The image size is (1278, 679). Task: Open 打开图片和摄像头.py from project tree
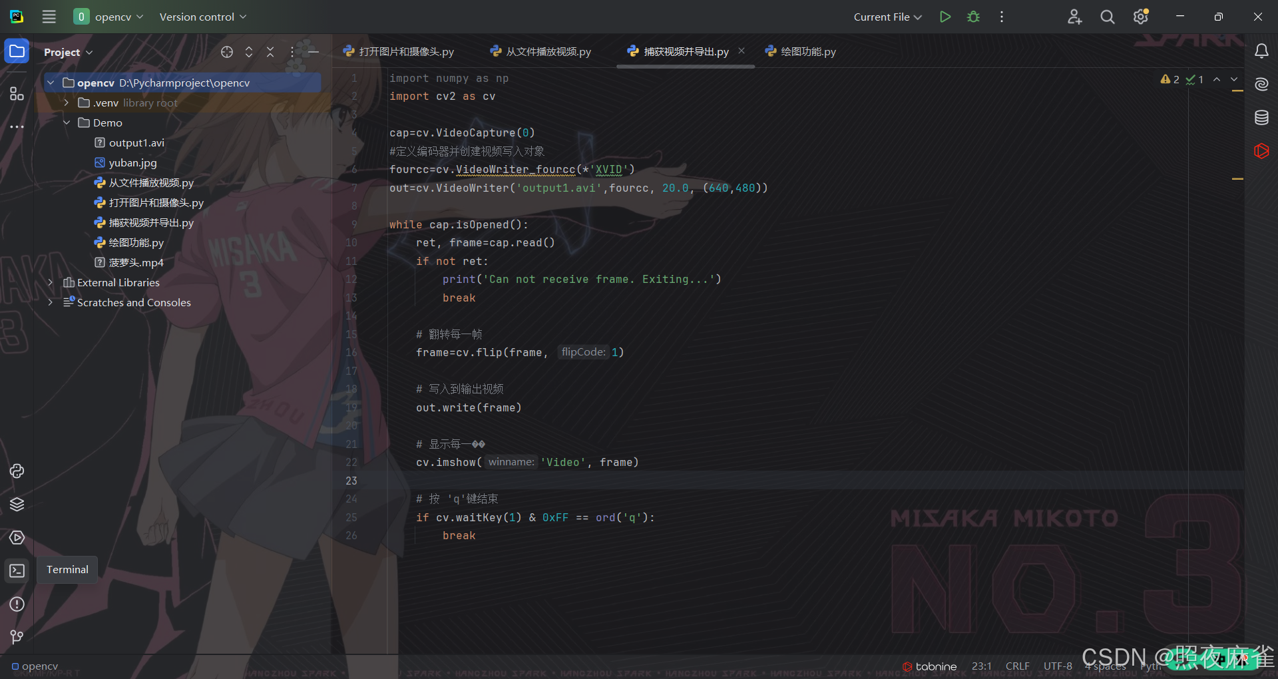click(156, 202)
